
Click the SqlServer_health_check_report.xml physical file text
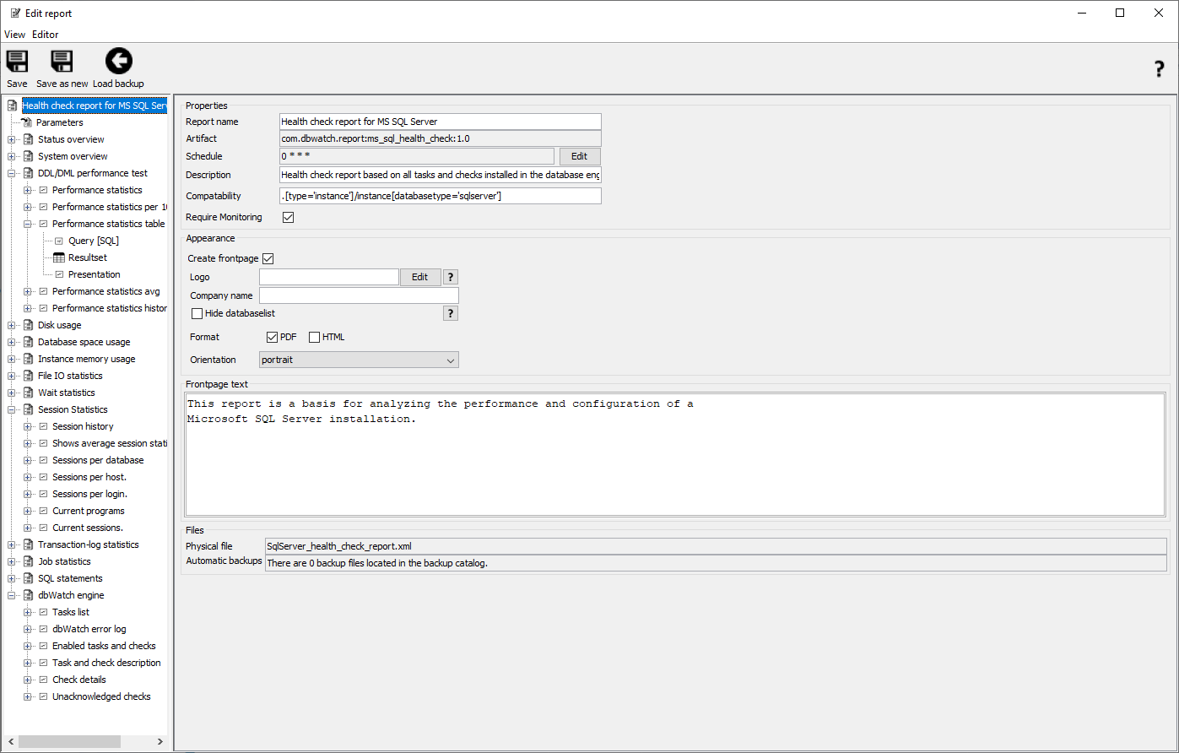tap(339, 546)
